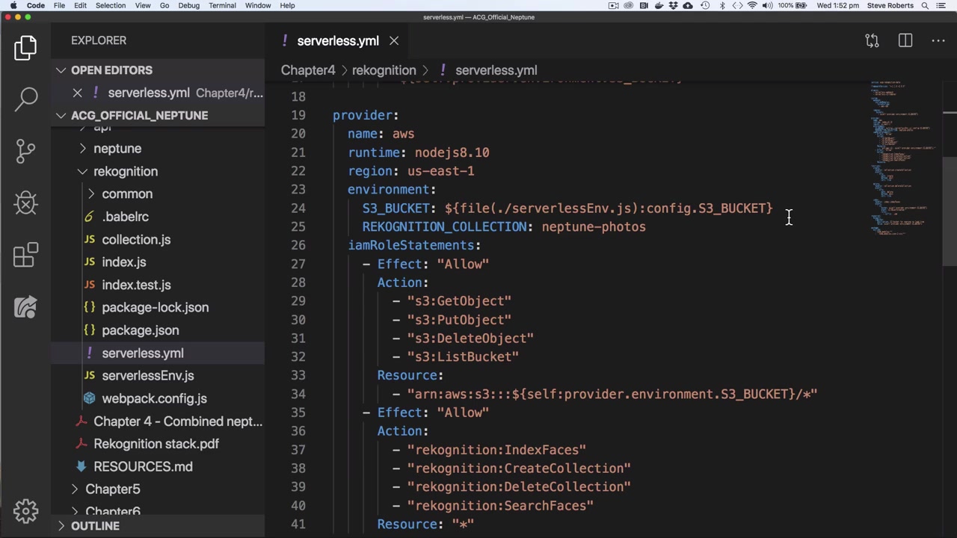
Task: Open the Terminal menu
Action: 222,5
